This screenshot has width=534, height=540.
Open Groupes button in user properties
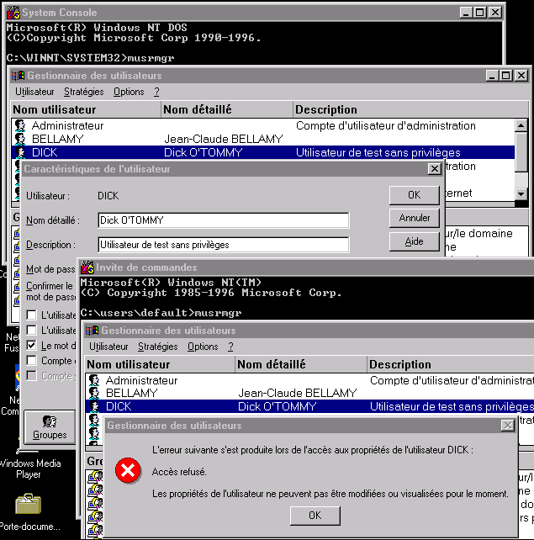[50, 427]
